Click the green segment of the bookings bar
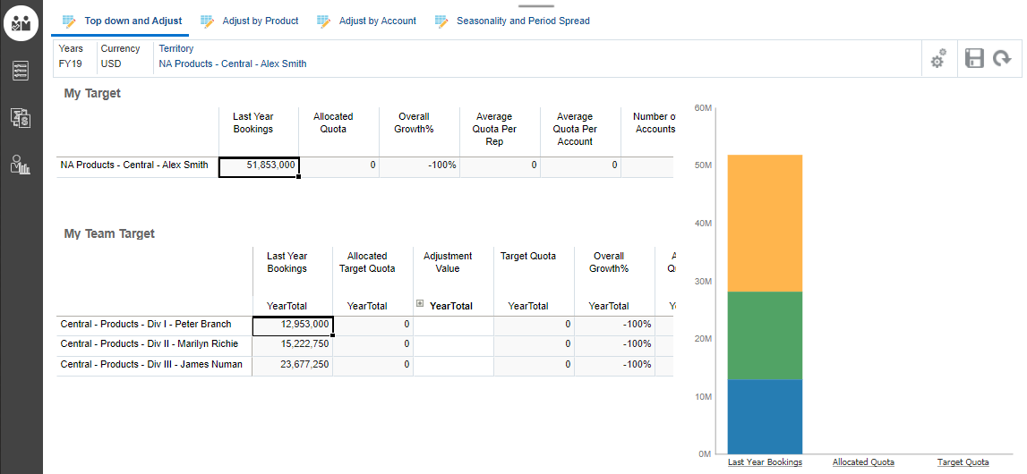The height and width of the screenshot is (474, 1027). (x=765, y=335)
